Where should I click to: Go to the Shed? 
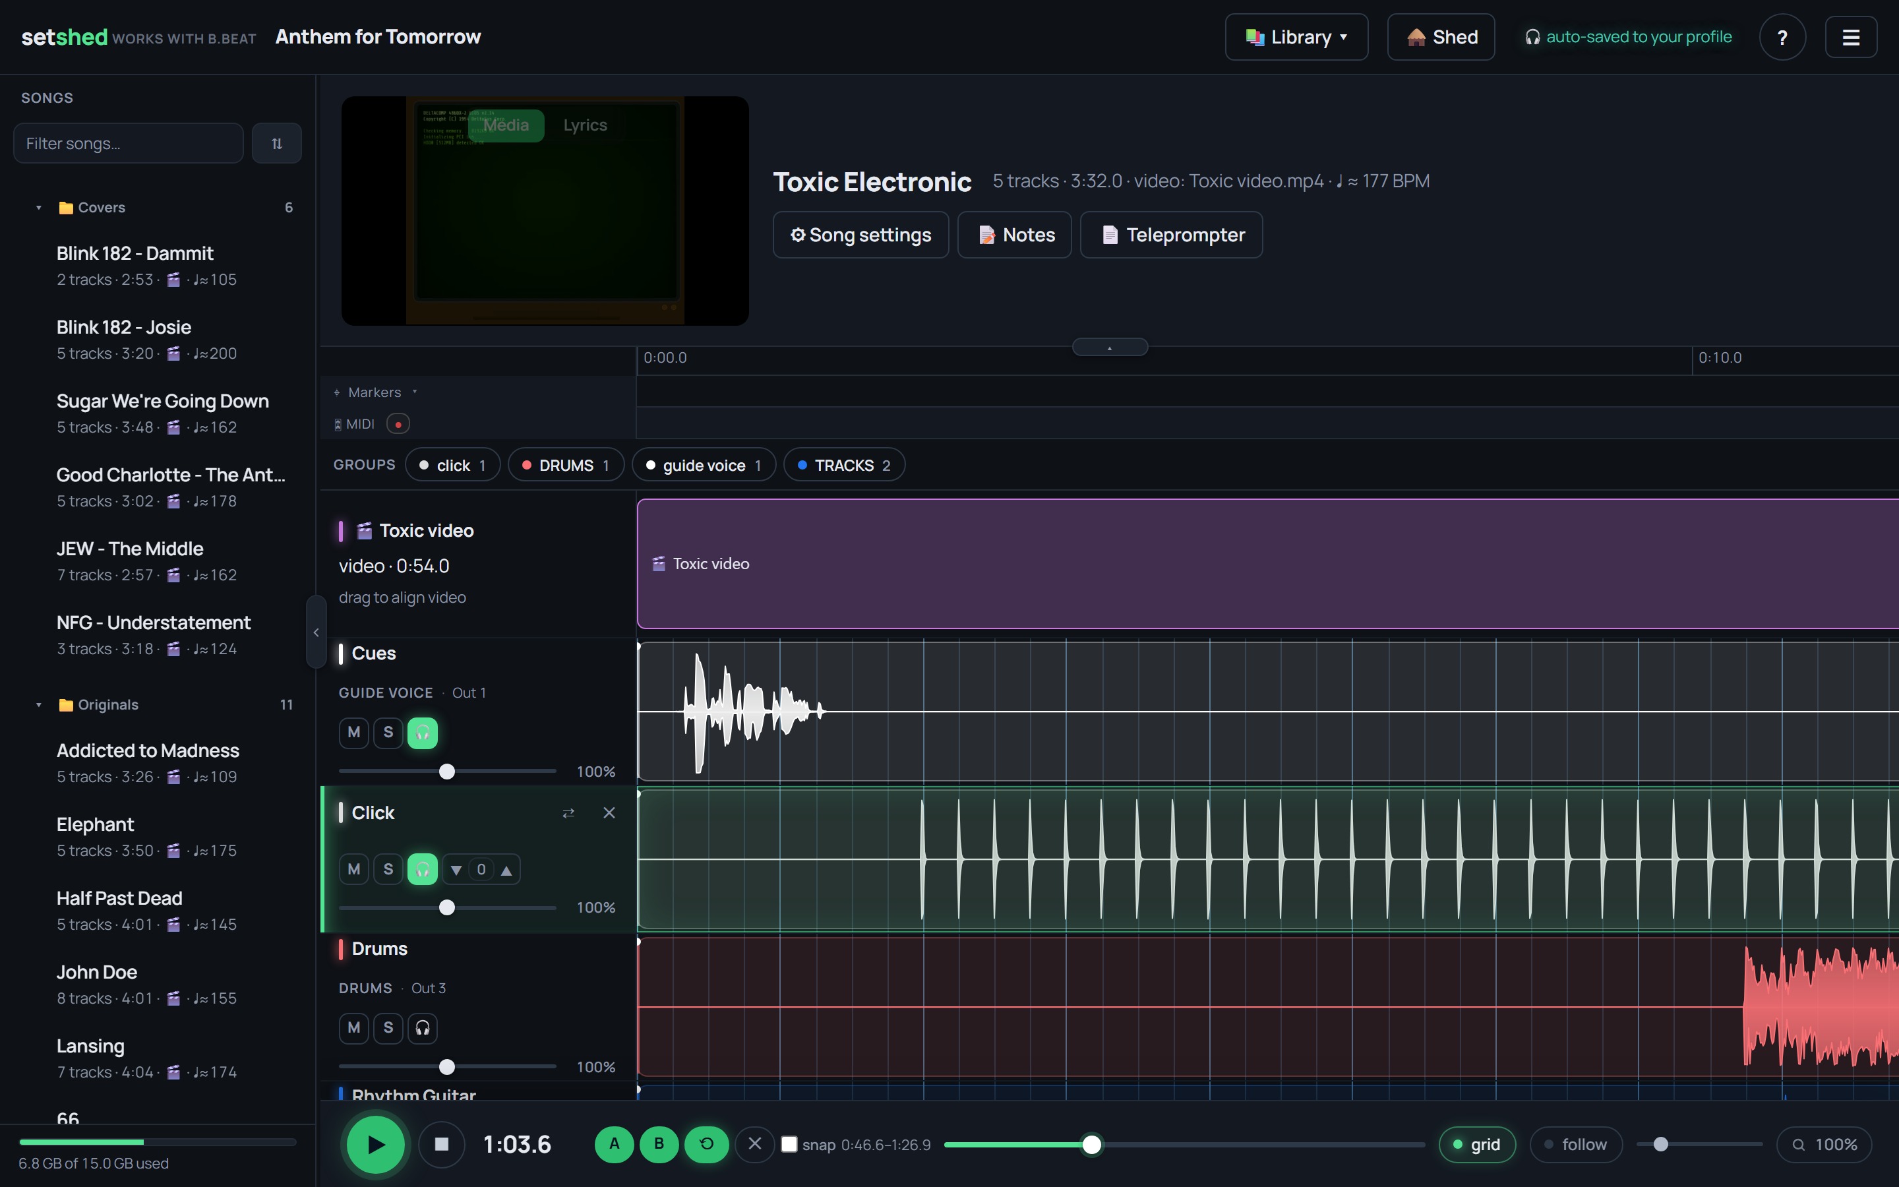pyautogui.click(x=1441, y=38)
